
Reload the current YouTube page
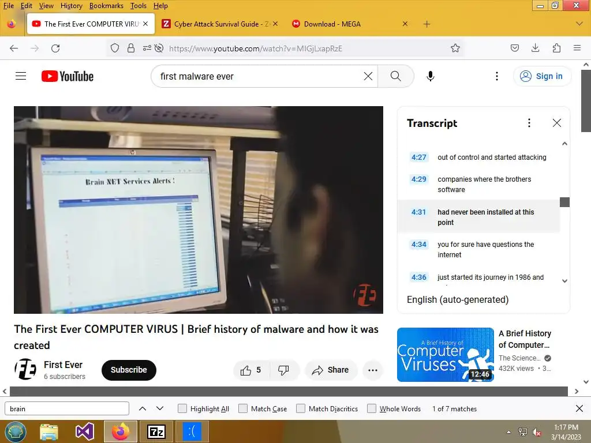[x=55, y=48]
